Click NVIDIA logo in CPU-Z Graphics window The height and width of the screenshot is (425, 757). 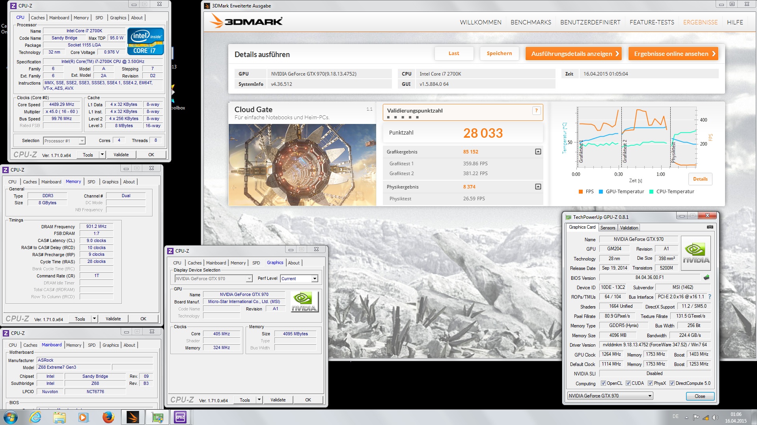(304, 302)
